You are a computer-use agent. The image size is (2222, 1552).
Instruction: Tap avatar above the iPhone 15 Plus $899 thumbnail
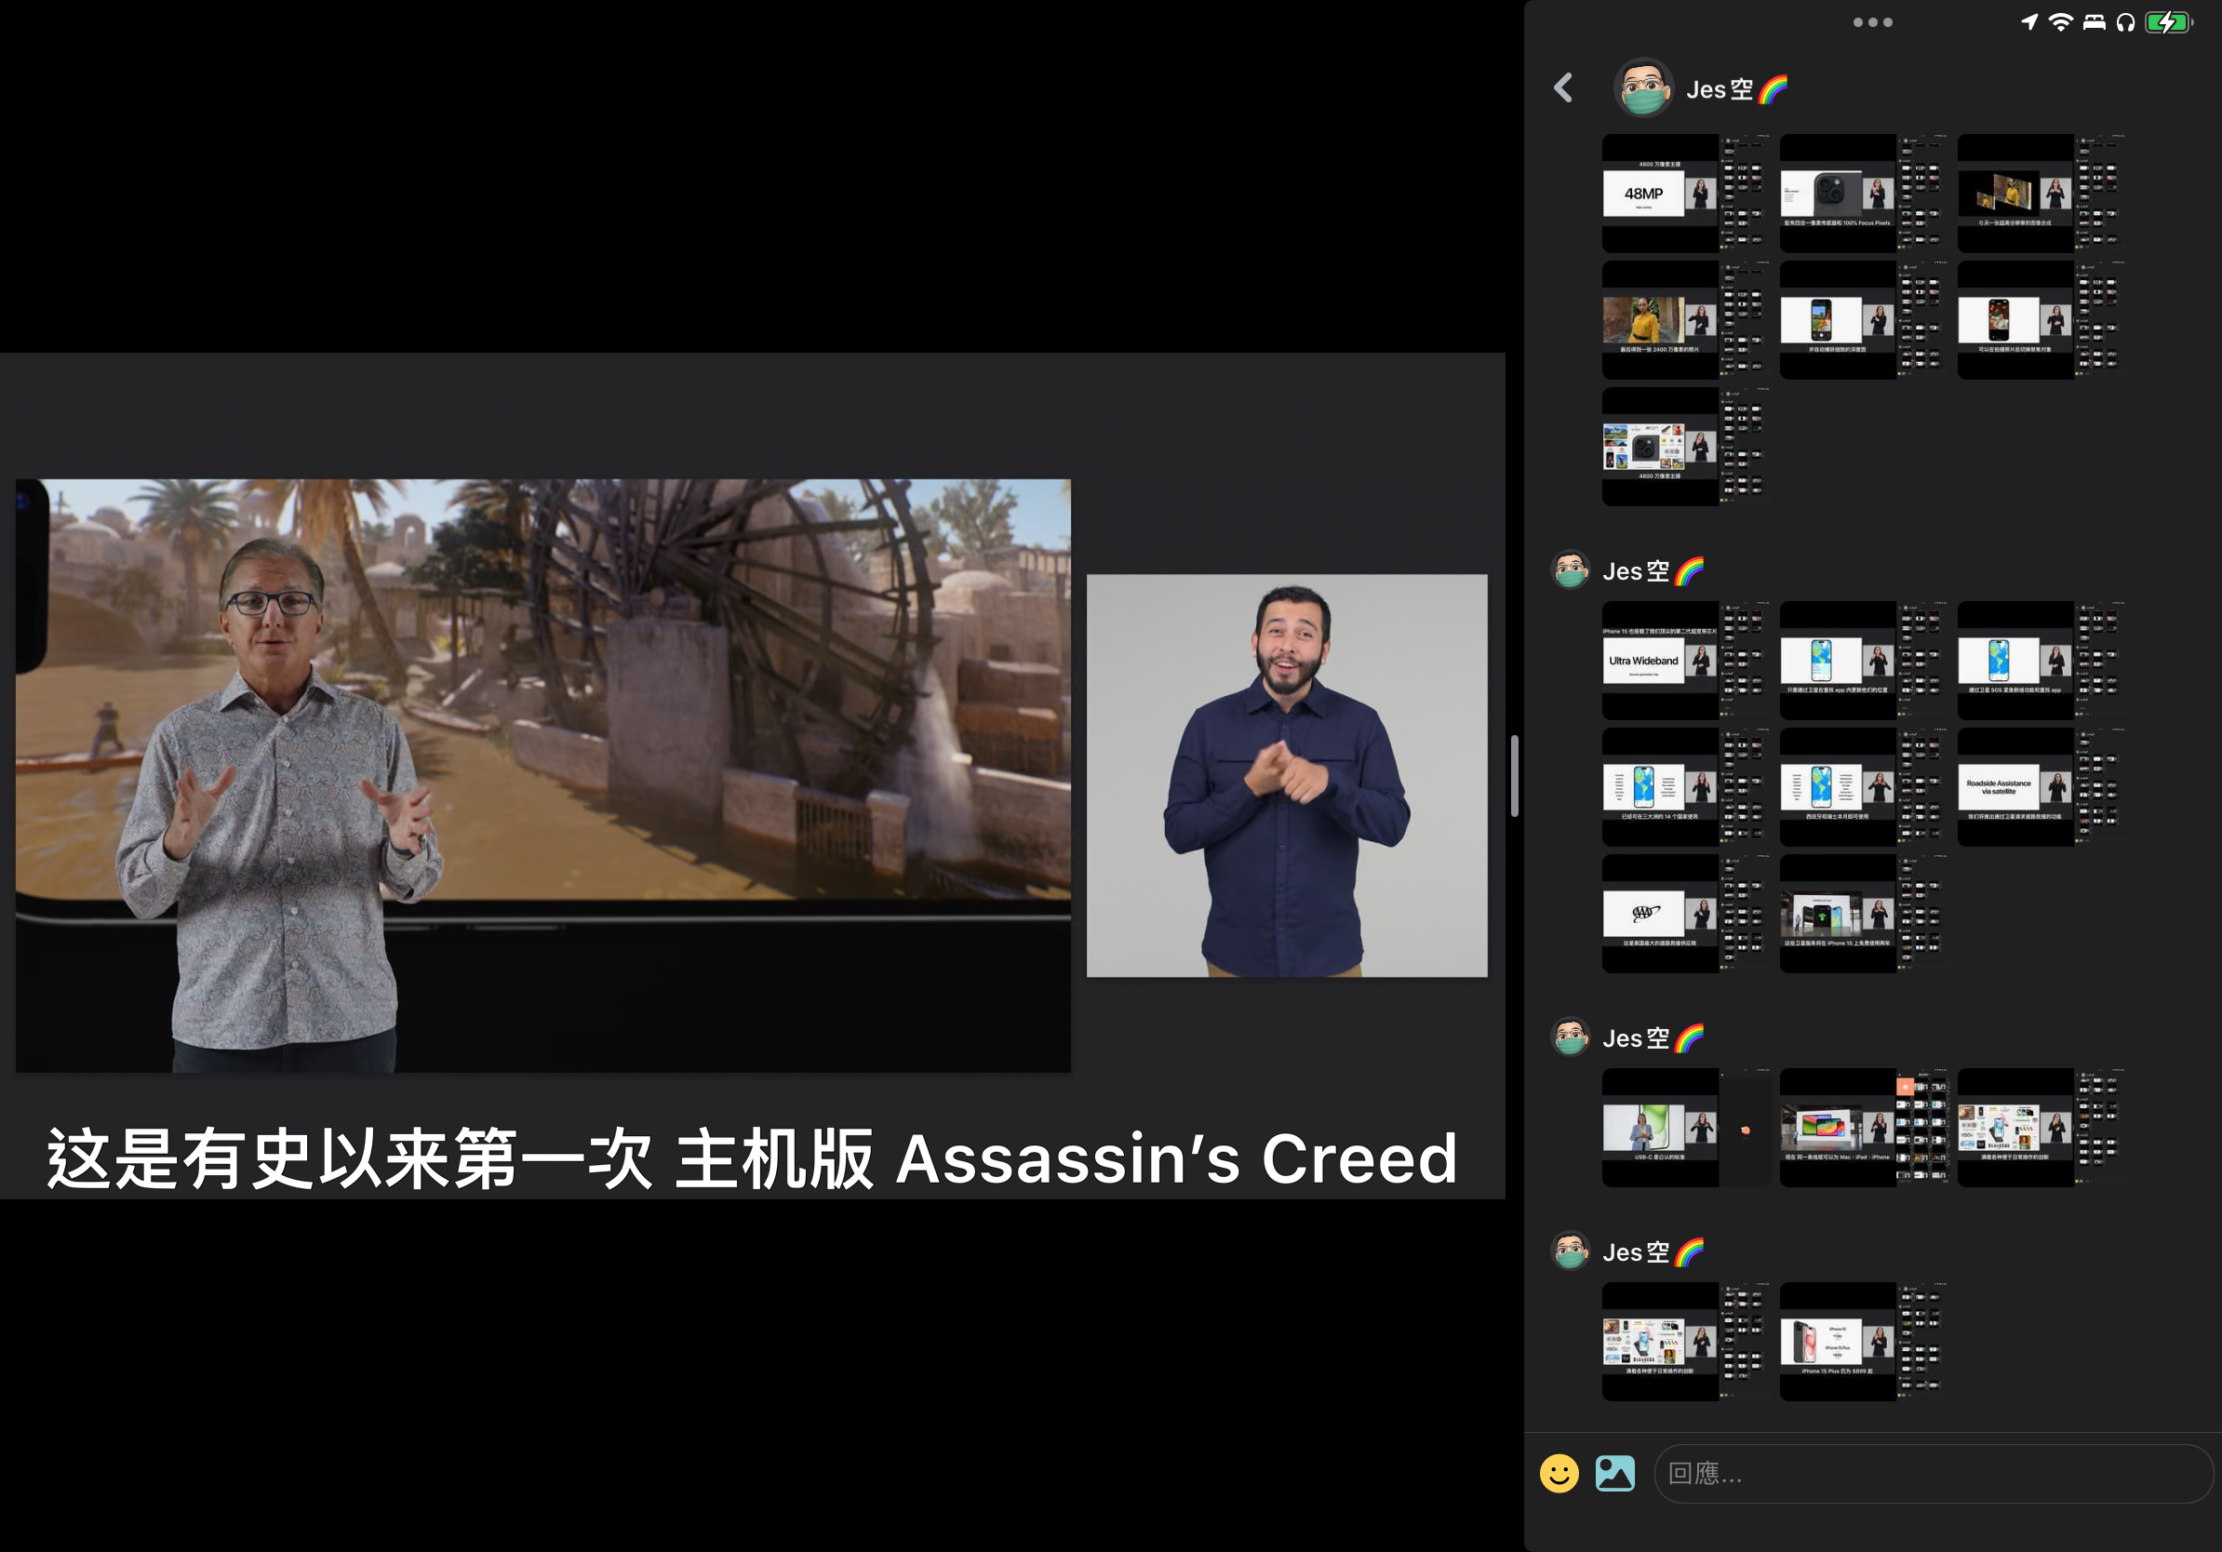tap(1571, 1251)
